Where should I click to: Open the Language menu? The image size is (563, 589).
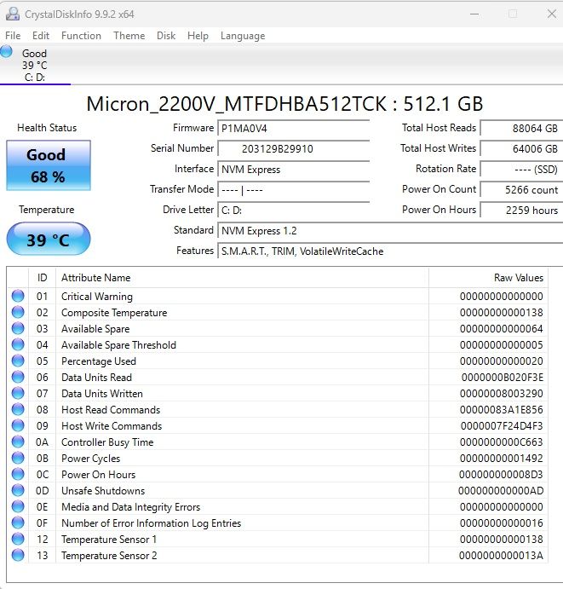[x=243, y=36]
